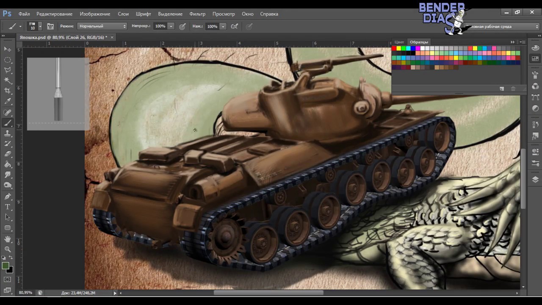Open the Файл menu
The height and width of the screenshot is (305, 542).
[24, 14]
